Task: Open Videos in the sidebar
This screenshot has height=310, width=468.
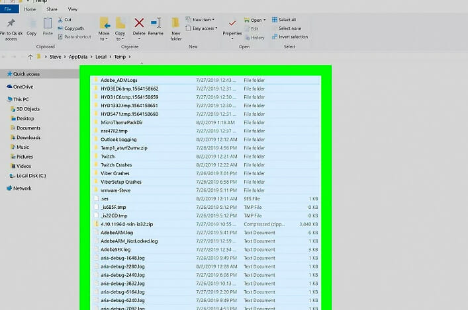Action: click(x=21, y=166)
